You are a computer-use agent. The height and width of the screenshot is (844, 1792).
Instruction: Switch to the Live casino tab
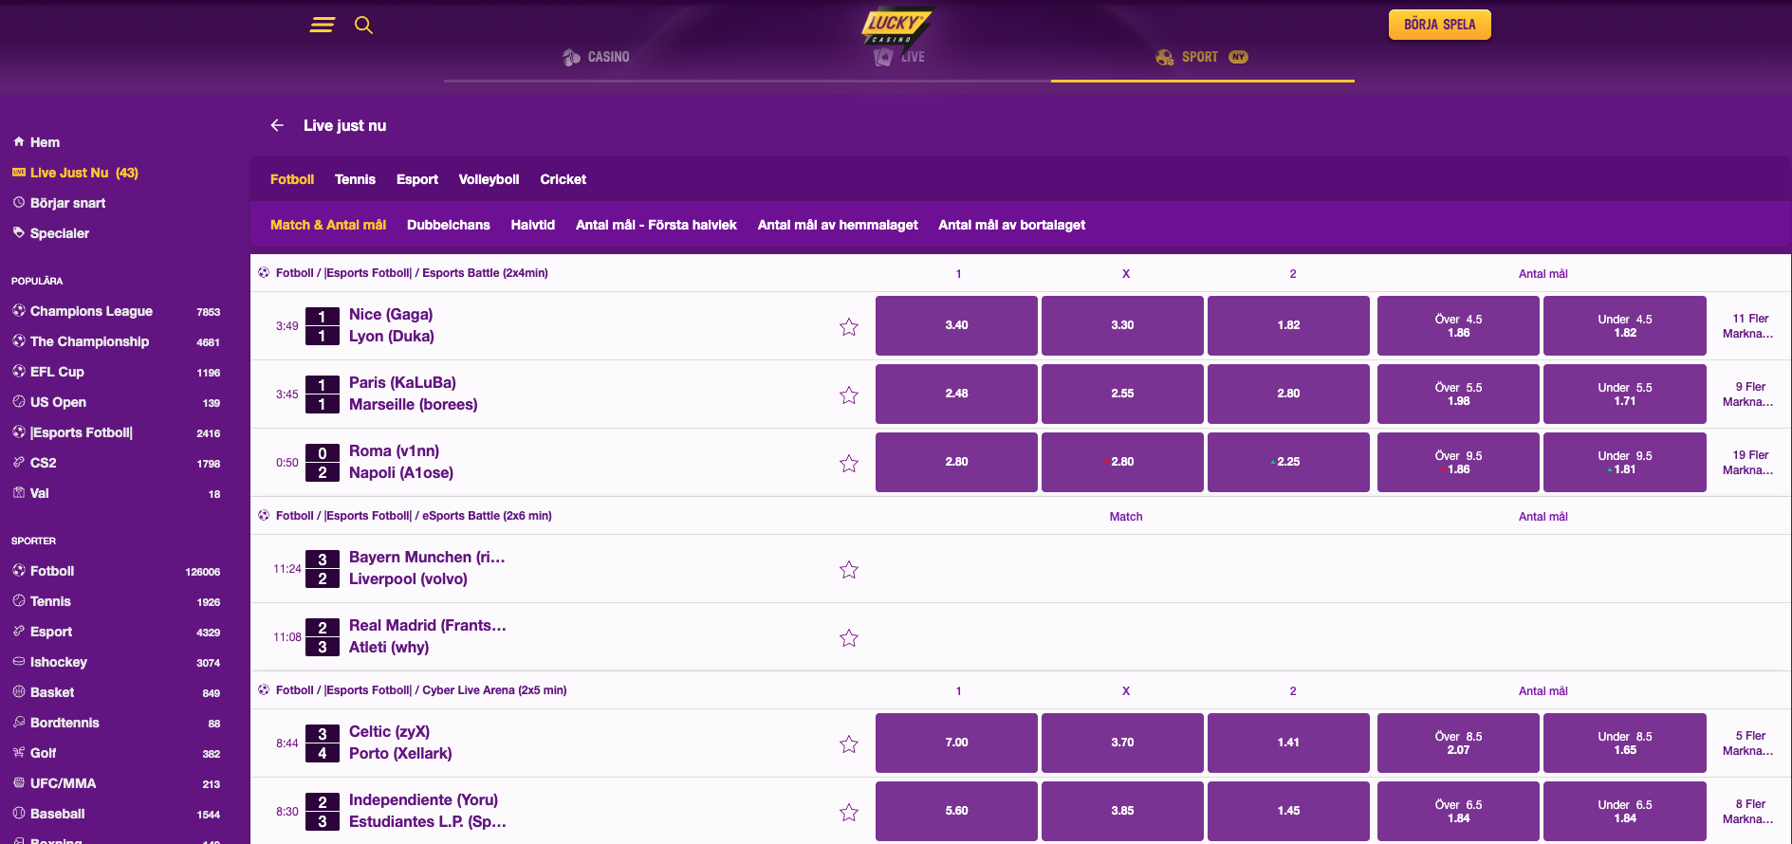(899, 57)
